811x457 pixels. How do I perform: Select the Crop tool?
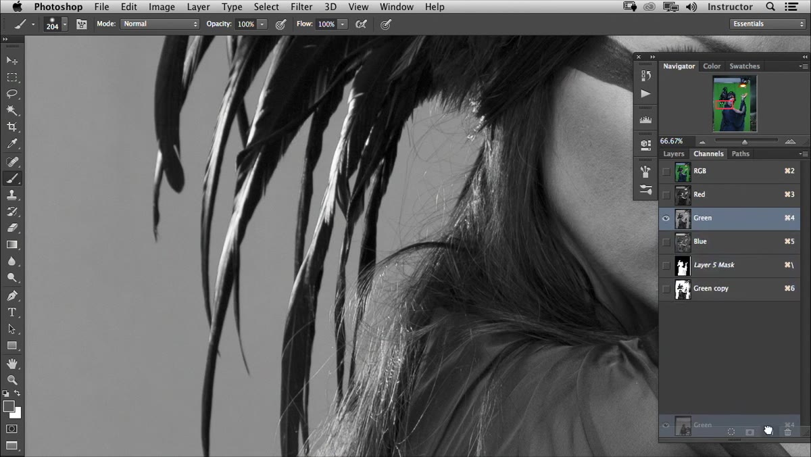pyautogui.click(x=12, y=126)
